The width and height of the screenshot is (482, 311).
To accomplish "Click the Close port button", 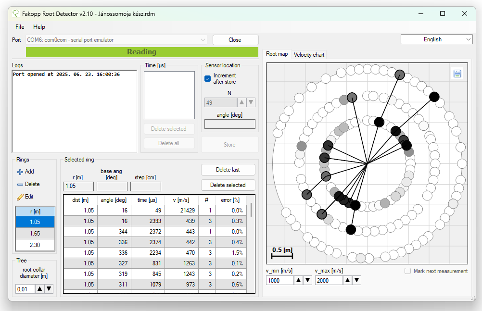I will [235, 40].
